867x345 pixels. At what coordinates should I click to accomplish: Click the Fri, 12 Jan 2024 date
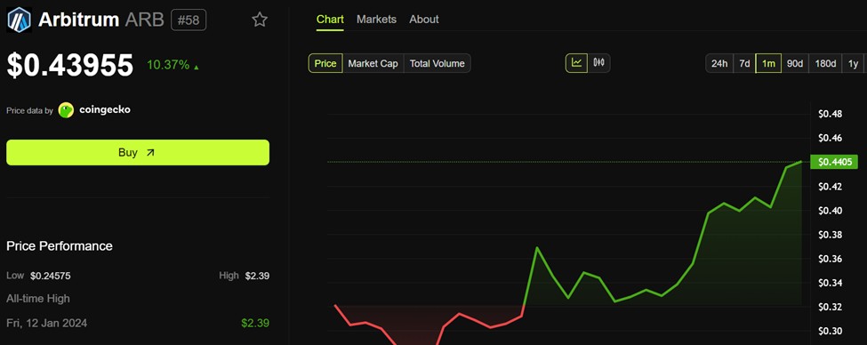click(x=46, y=323)
